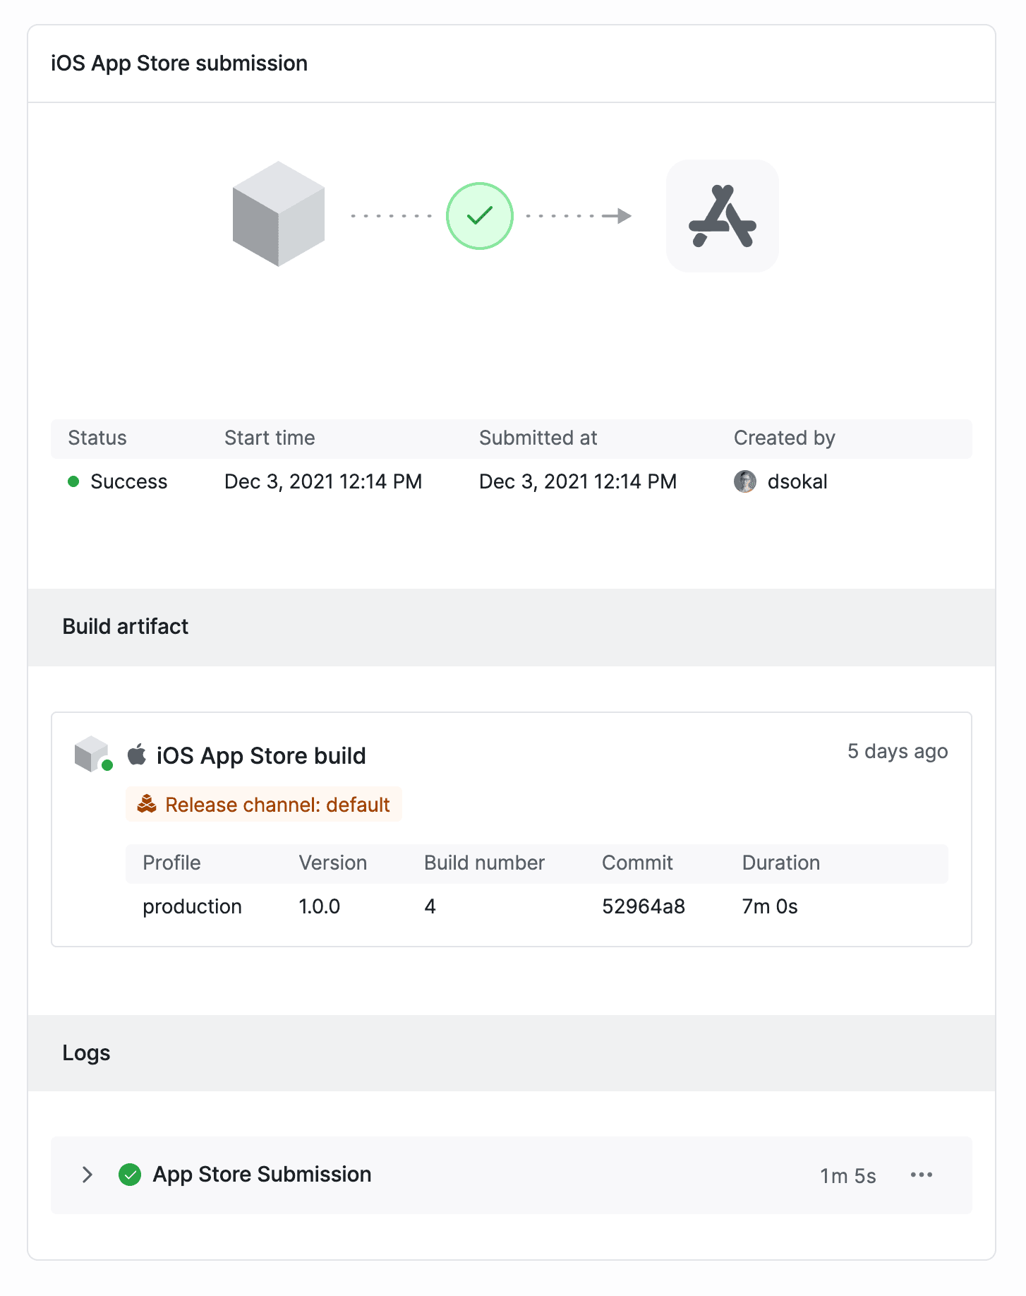
Task: Open the iOS App Store build link
Action: [261, 755]
